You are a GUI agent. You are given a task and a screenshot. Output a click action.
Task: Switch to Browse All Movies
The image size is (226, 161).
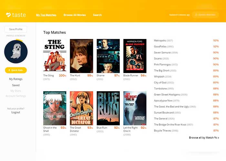click(x=75, y=15)
